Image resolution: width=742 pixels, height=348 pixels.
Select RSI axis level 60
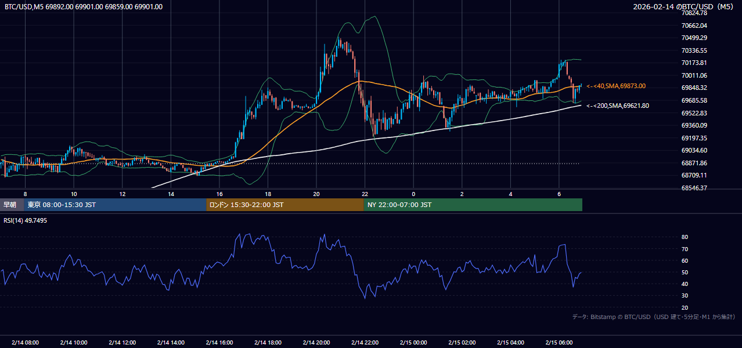tap(685, 260)
